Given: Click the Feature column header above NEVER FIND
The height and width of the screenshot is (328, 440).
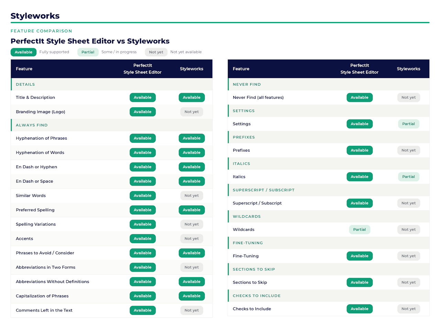Looking at the screenshot, I should click(x=241, y=69).
